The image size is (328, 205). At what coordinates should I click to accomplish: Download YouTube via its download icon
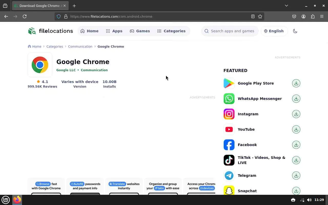coord(296,129)
